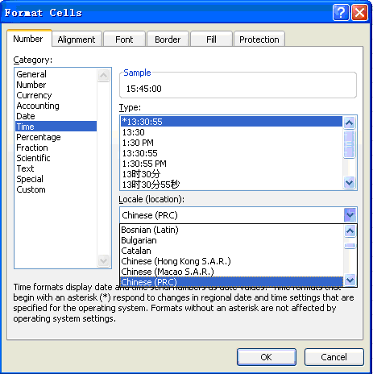Select the Currency category

pyautogui.click(x=56, y=95)
